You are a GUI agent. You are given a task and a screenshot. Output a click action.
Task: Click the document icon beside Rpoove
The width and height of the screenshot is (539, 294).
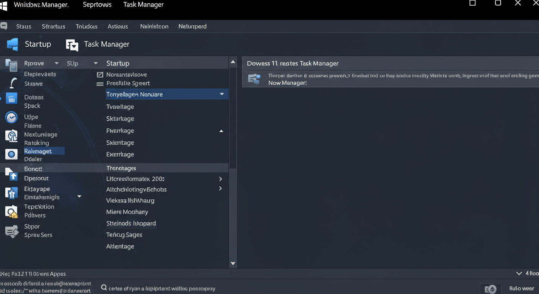coord(11,65)
